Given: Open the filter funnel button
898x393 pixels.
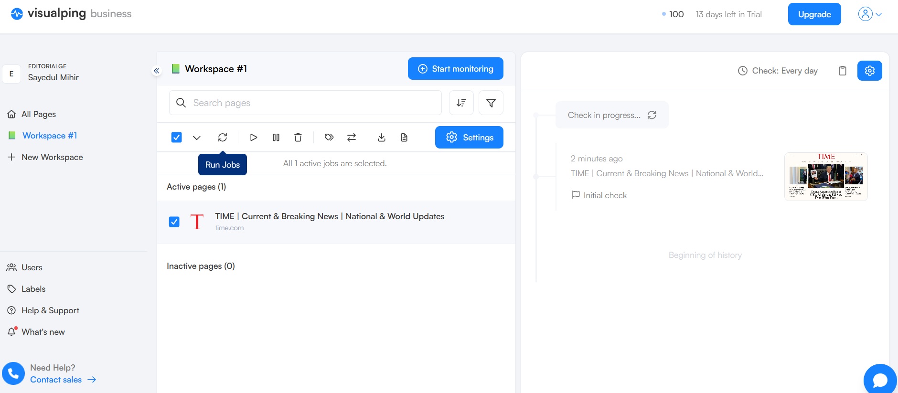Looking at the screenshot, I should click(x=491, y=103).
